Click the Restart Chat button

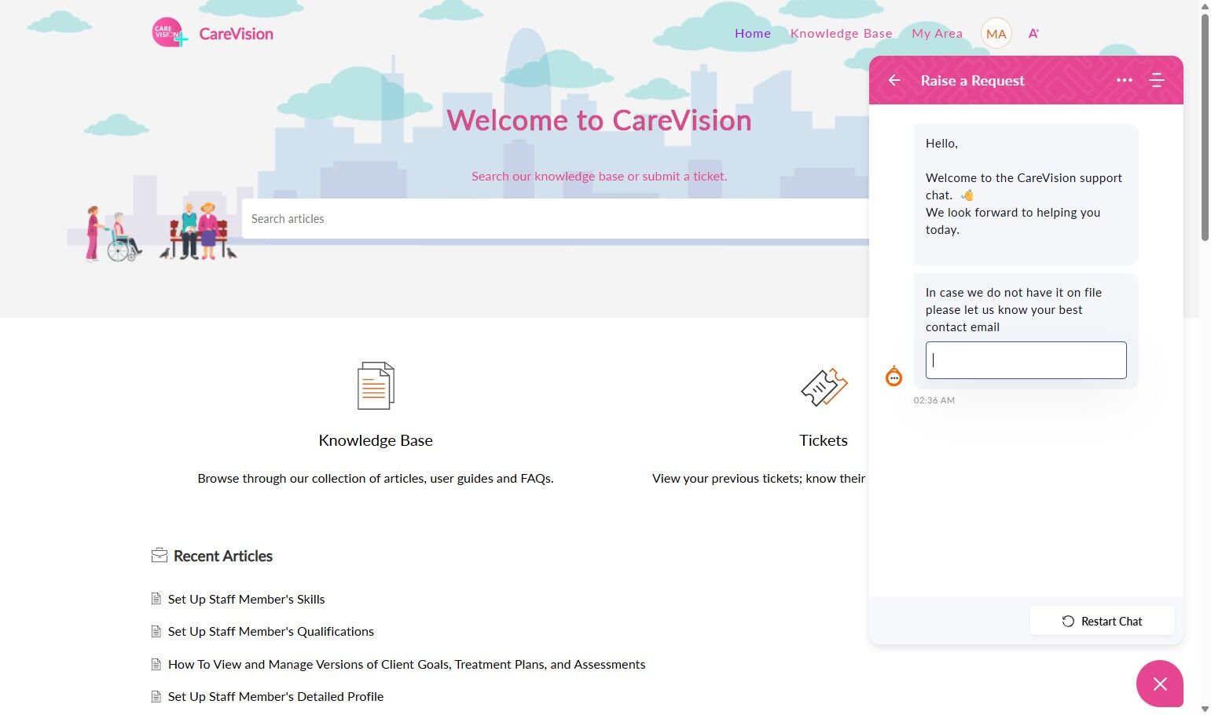1102,621
